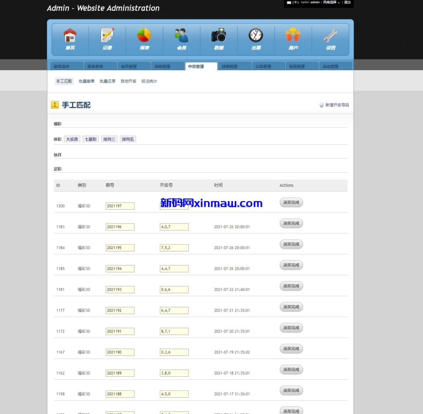
Task: Click the 新增开奖号码 link
Action: click(337, 105)
